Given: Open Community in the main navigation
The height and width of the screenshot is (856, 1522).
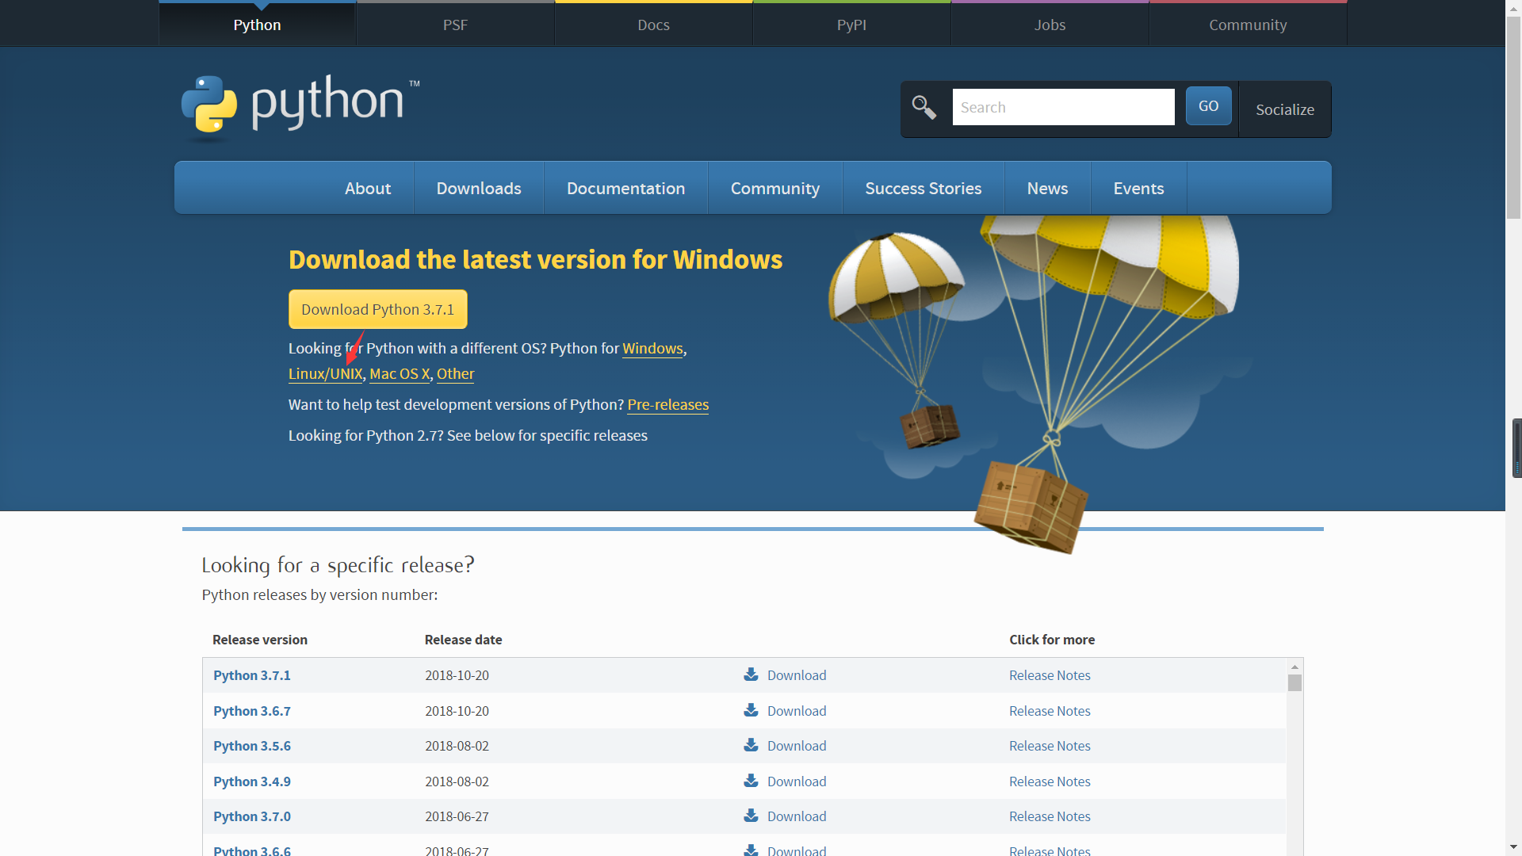Looking at the screenshot, I should (775, 188).
